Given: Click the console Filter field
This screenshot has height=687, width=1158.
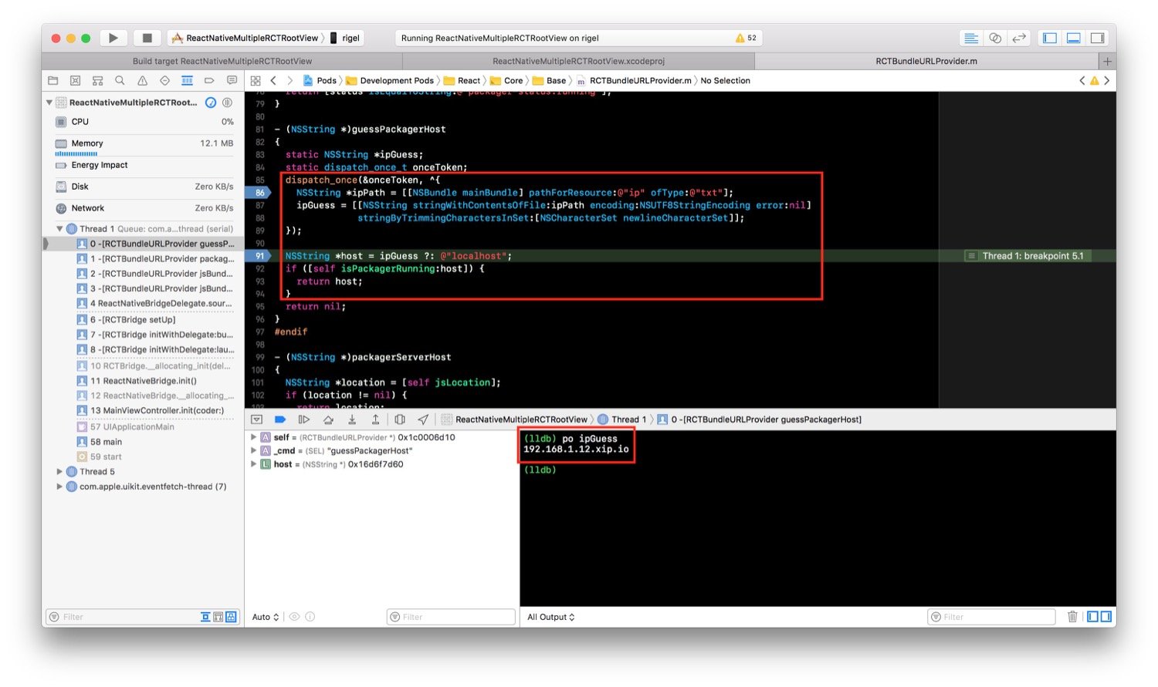Looking at the screenshot, I should click(991, 617).
